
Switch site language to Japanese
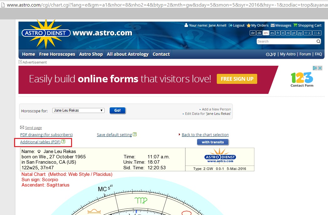(x=317, y=33)
